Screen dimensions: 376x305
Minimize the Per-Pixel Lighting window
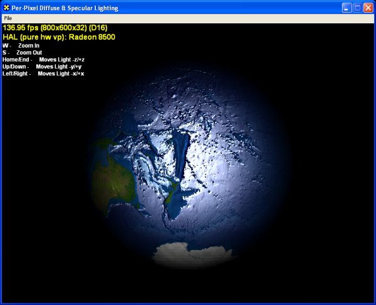[347, 8]
